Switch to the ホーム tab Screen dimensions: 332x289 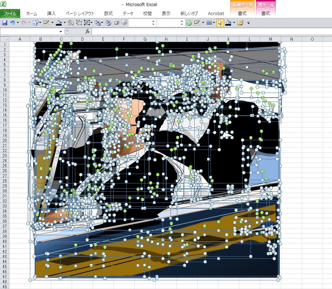pos(32,14)
